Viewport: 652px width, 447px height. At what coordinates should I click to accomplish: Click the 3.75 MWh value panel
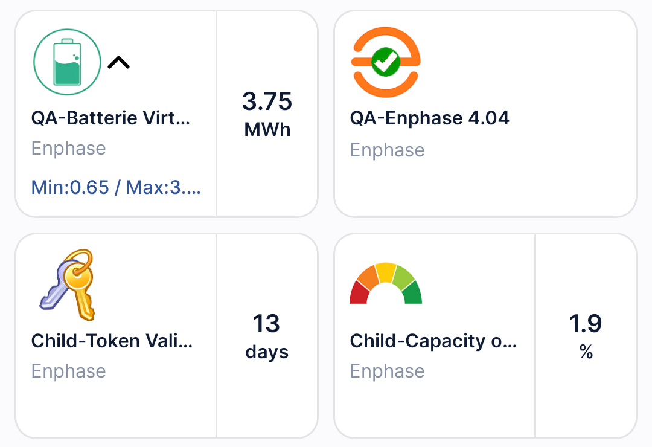coord(267,114)
